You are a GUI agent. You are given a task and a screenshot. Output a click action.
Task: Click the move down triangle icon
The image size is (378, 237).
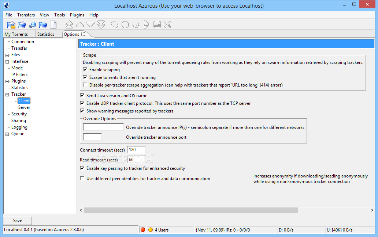90,24
